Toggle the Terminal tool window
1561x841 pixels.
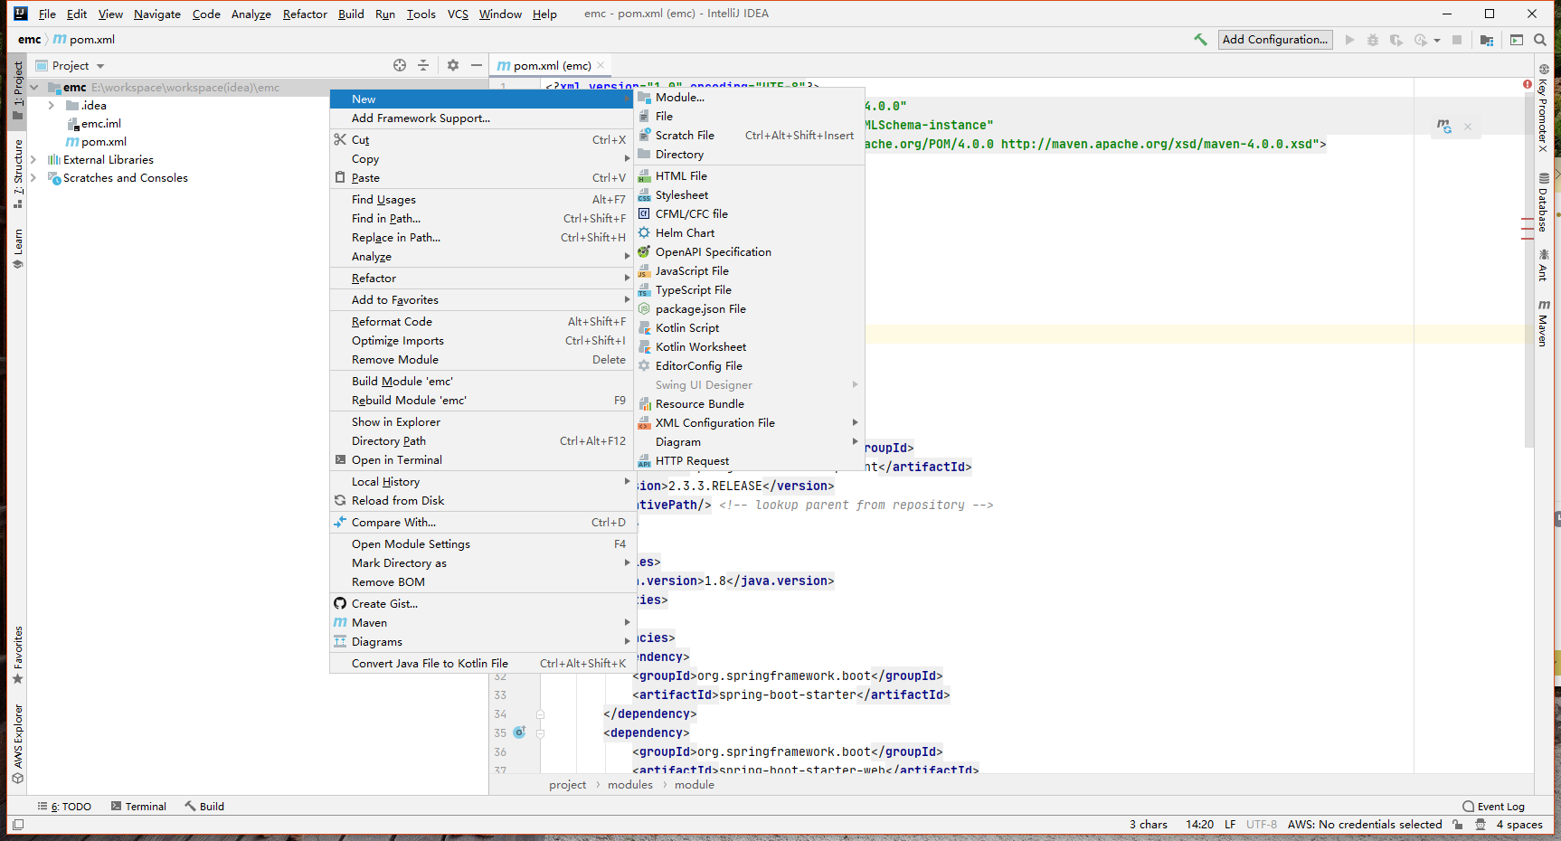coord(138,806)
